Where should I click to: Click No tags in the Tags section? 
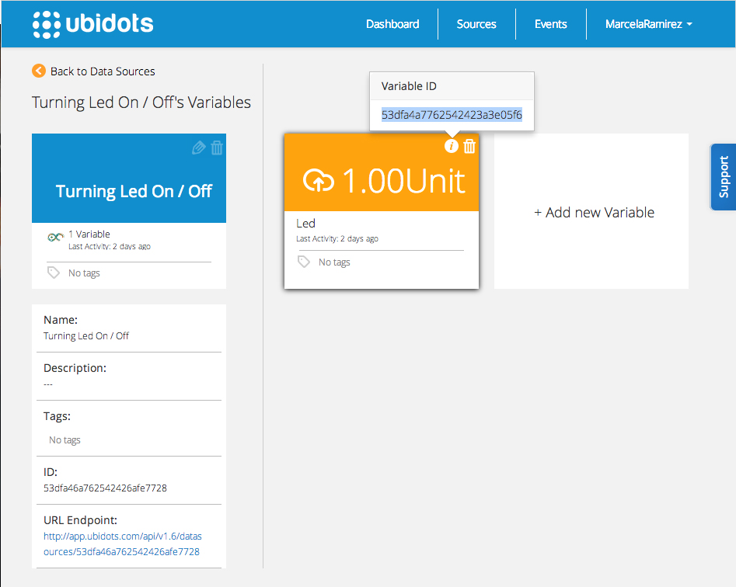tap(65, 439)
